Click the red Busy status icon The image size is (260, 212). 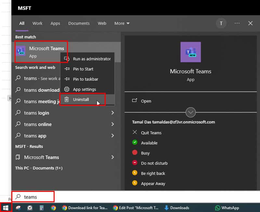click(135, 152)
